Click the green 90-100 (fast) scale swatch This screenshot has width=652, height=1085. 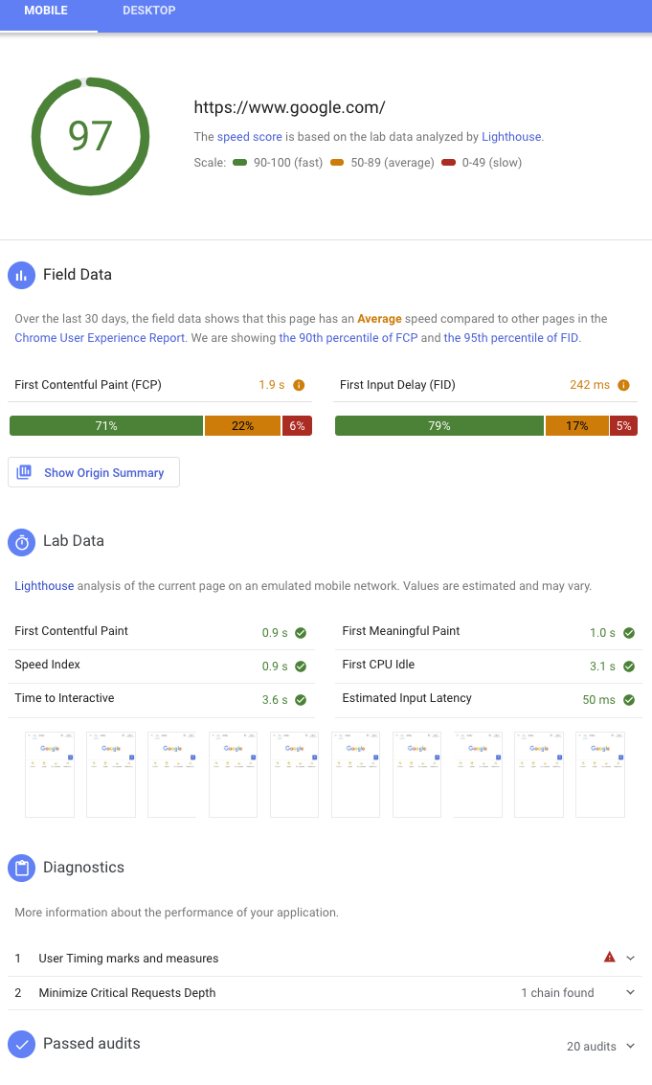(240, 163)
